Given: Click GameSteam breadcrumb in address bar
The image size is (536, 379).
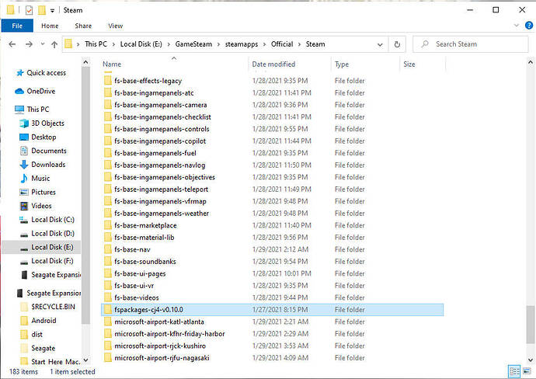Looking at the screenshot, I should 193,44.
